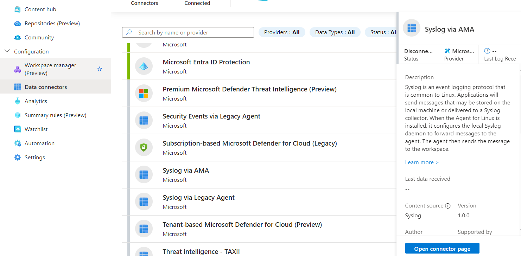521x256 pixels.
Task: Open the Status filter dropdown
Action: tap(382, 32)
